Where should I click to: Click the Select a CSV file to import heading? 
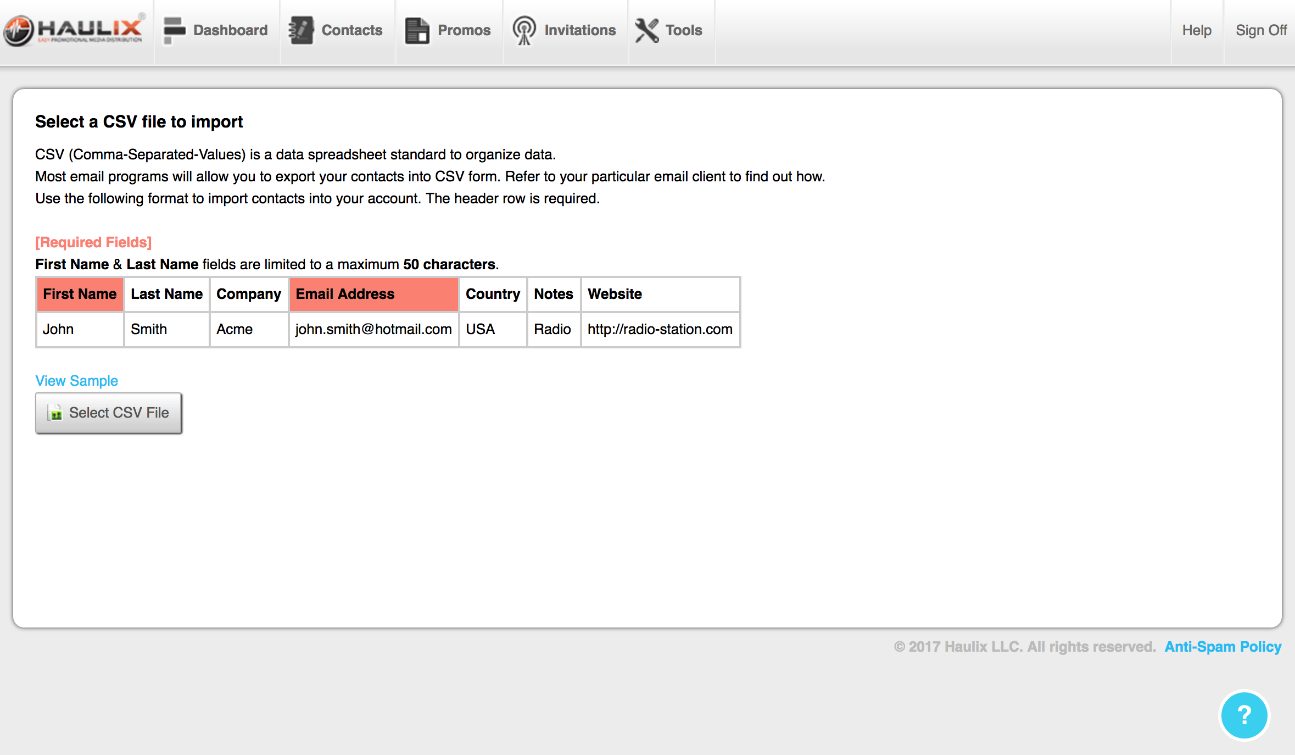[x=139, y=121]
